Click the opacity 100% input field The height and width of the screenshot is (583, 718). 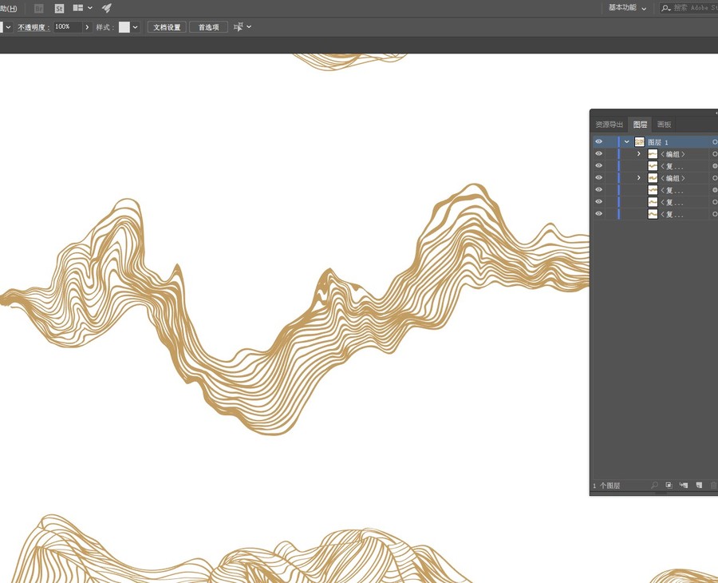(x=68, y=27)
